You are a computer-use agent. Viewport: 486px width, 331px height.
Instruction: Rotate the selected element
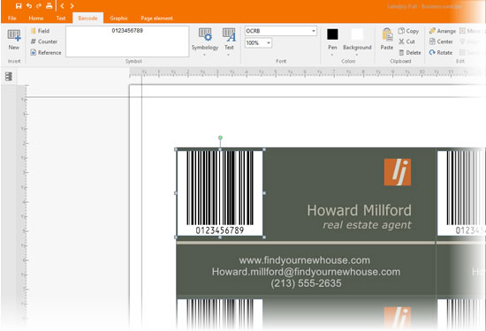pos(441,53)
